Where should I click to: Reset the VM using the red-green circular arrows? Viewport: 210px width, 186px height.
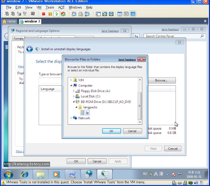(63, 14)
